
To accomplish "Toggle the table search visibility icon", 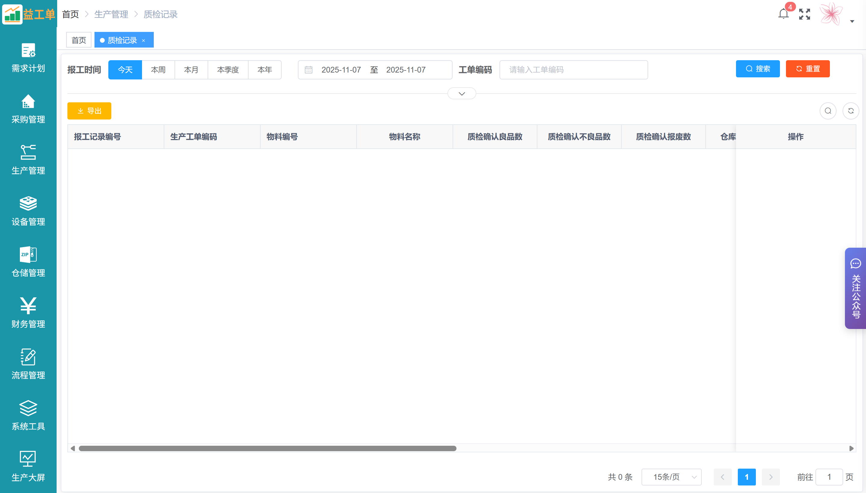I will click(828, 111).
